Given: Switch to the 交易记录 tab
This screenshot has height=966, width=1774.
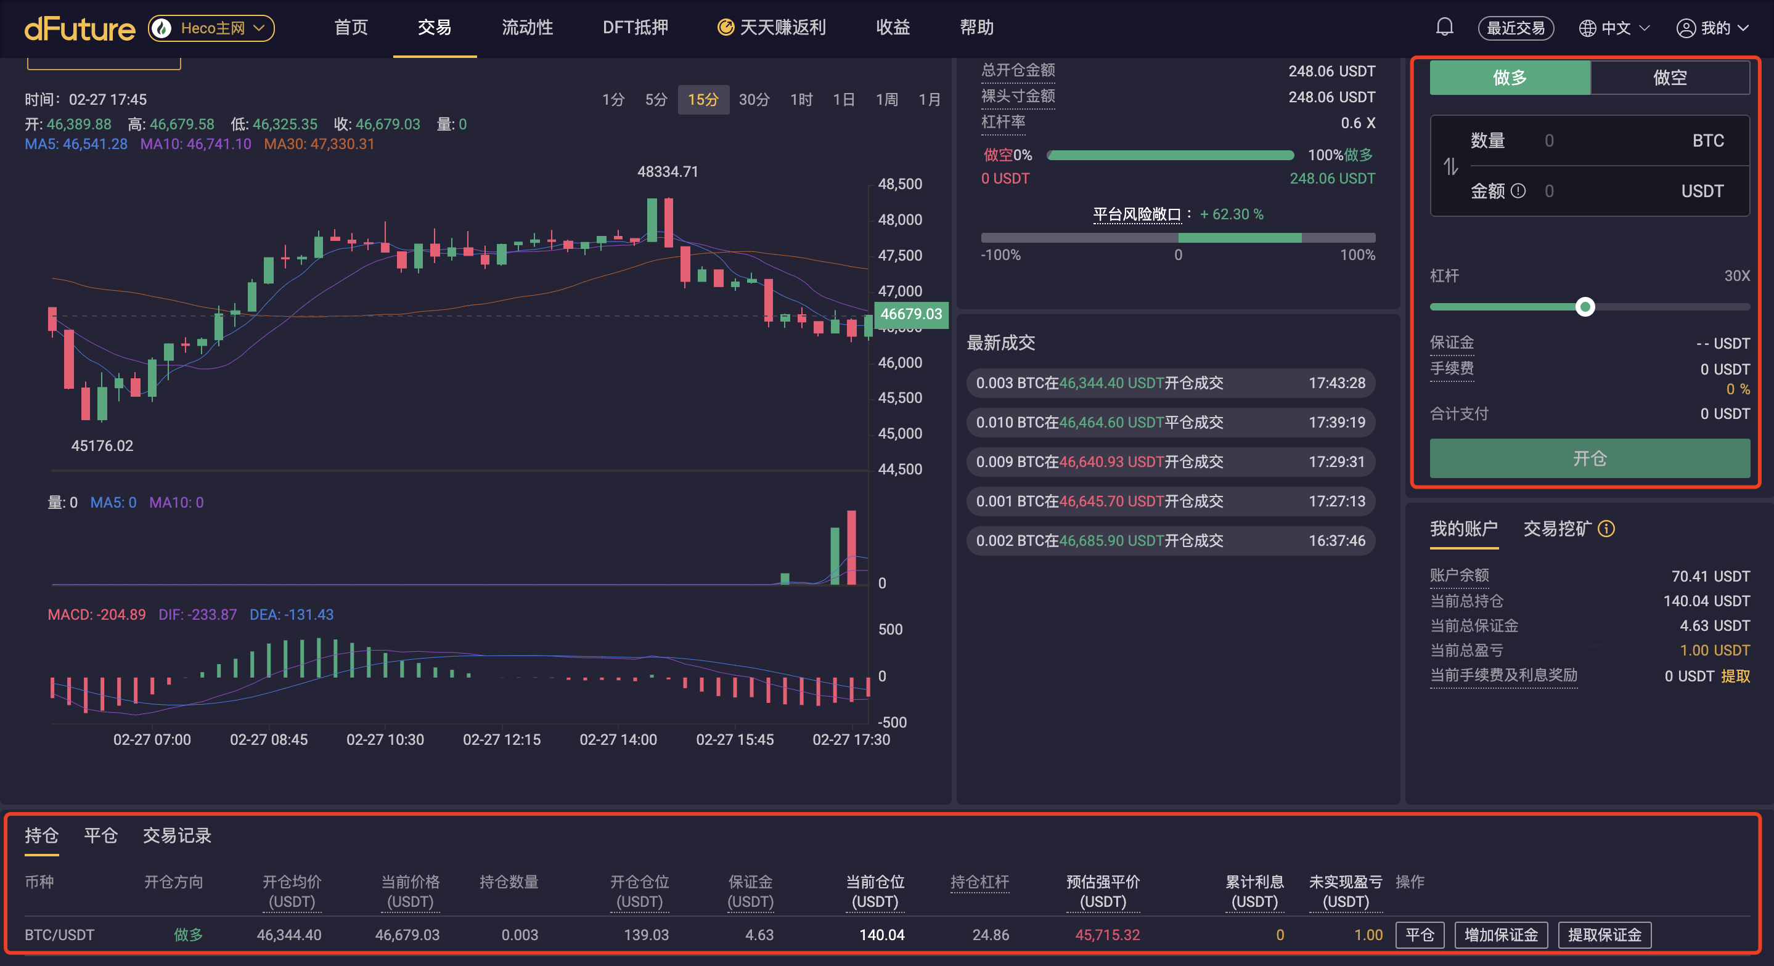Looking at the screenshot, I should (176, 835).
